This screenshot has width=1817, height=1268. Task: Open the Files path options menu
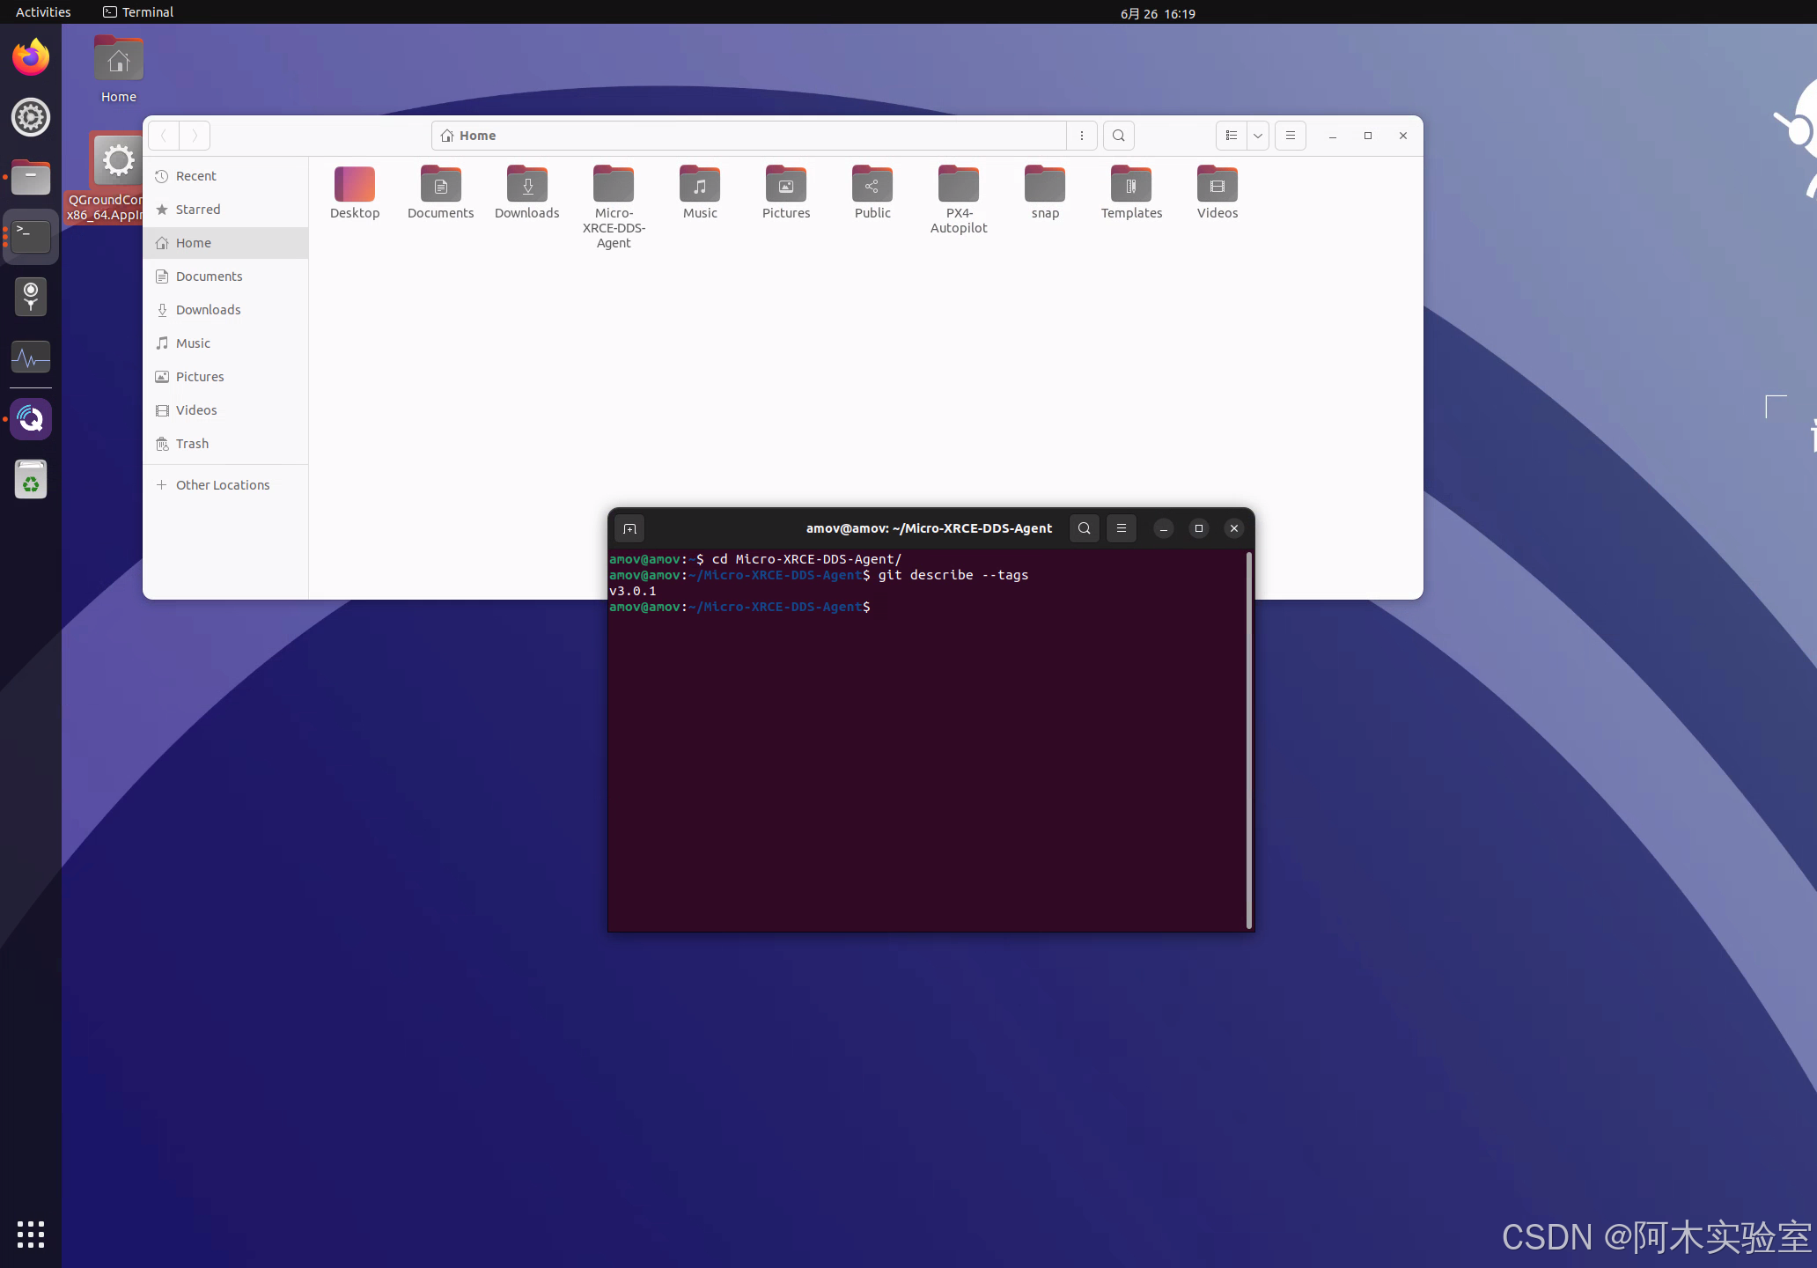pyautogui.click(x=1082, y=136)
